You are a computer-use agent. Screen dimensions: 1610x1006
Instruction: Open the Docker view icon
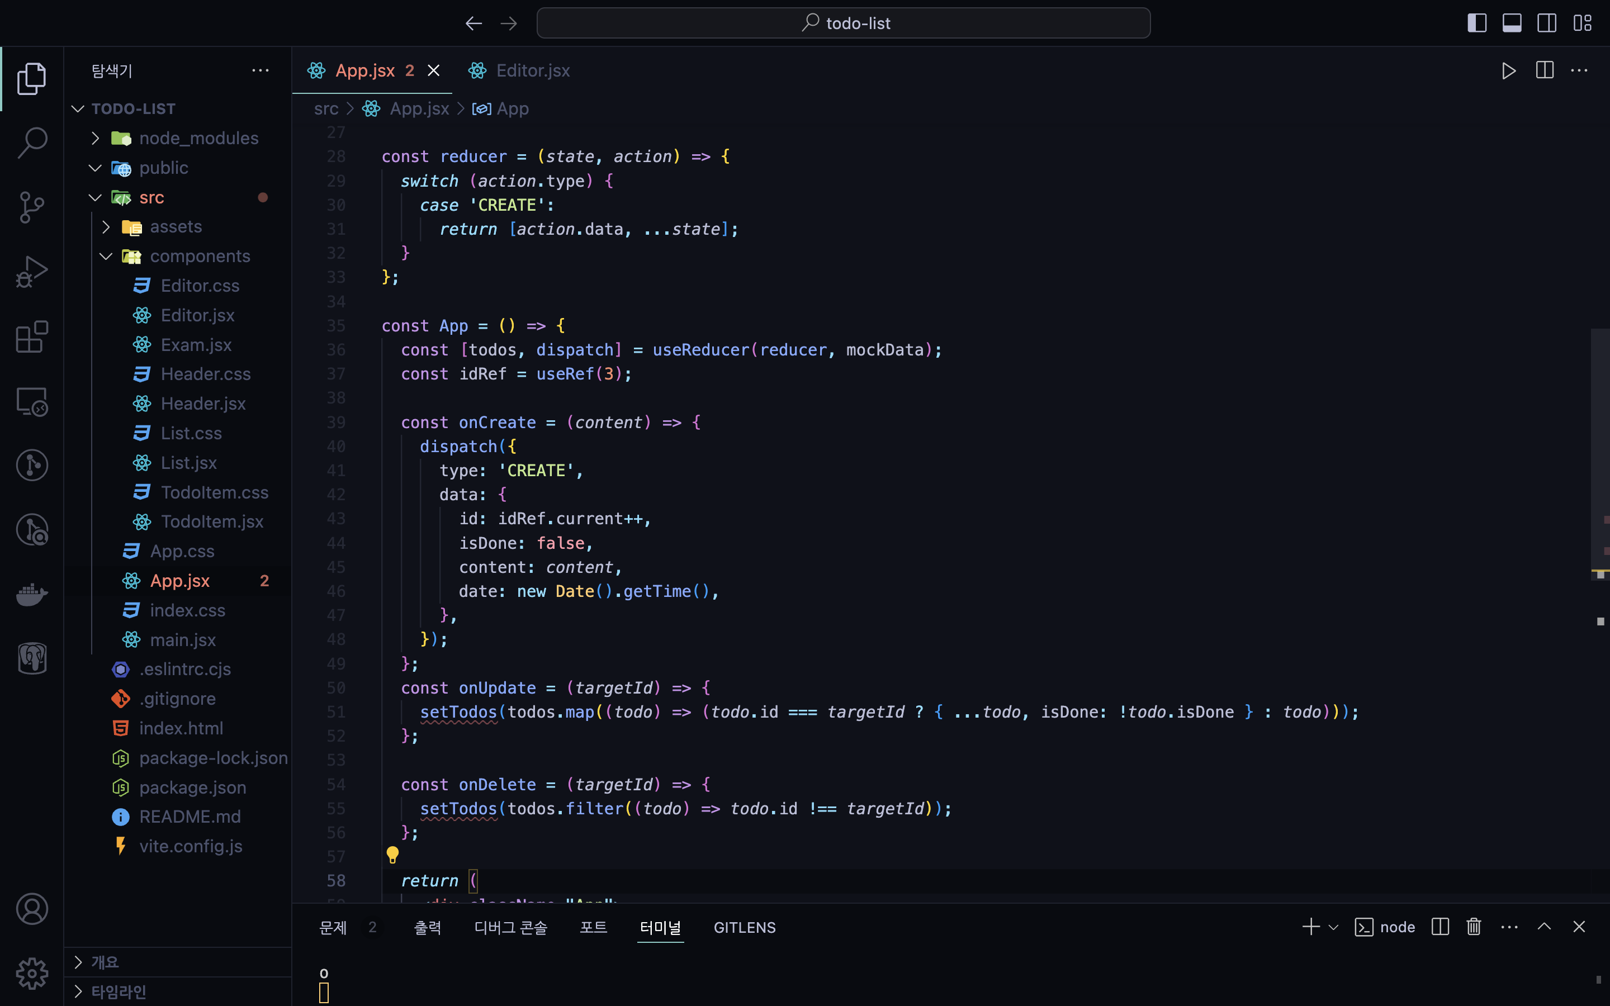31,594
